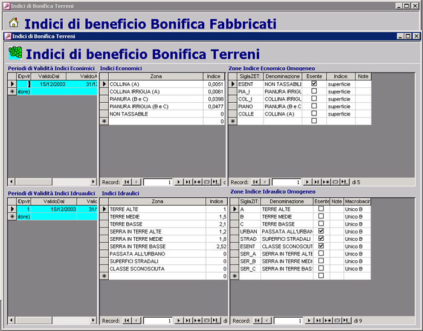Uncheck Esente for the ESENT economic zone row

[x=314, y=84]
